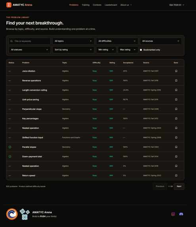The height and width of the screenshot is (227, 196).
Task: Bookmark the AMATYC Fall 2018 Nested operation
Action: (x=176, y=166)
